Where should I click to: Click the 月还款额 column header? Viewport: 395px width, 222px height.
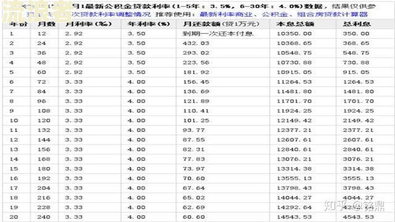tap(221, 25)
